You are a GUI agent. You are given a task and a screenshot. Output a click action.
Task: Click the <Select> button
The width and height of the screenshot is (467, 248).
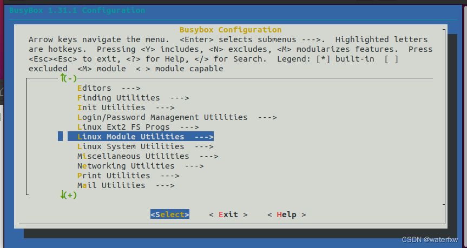click(170, 215)
